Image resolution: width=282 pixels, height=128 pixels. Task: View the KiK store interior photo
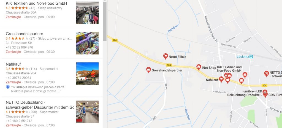[87, 13]
